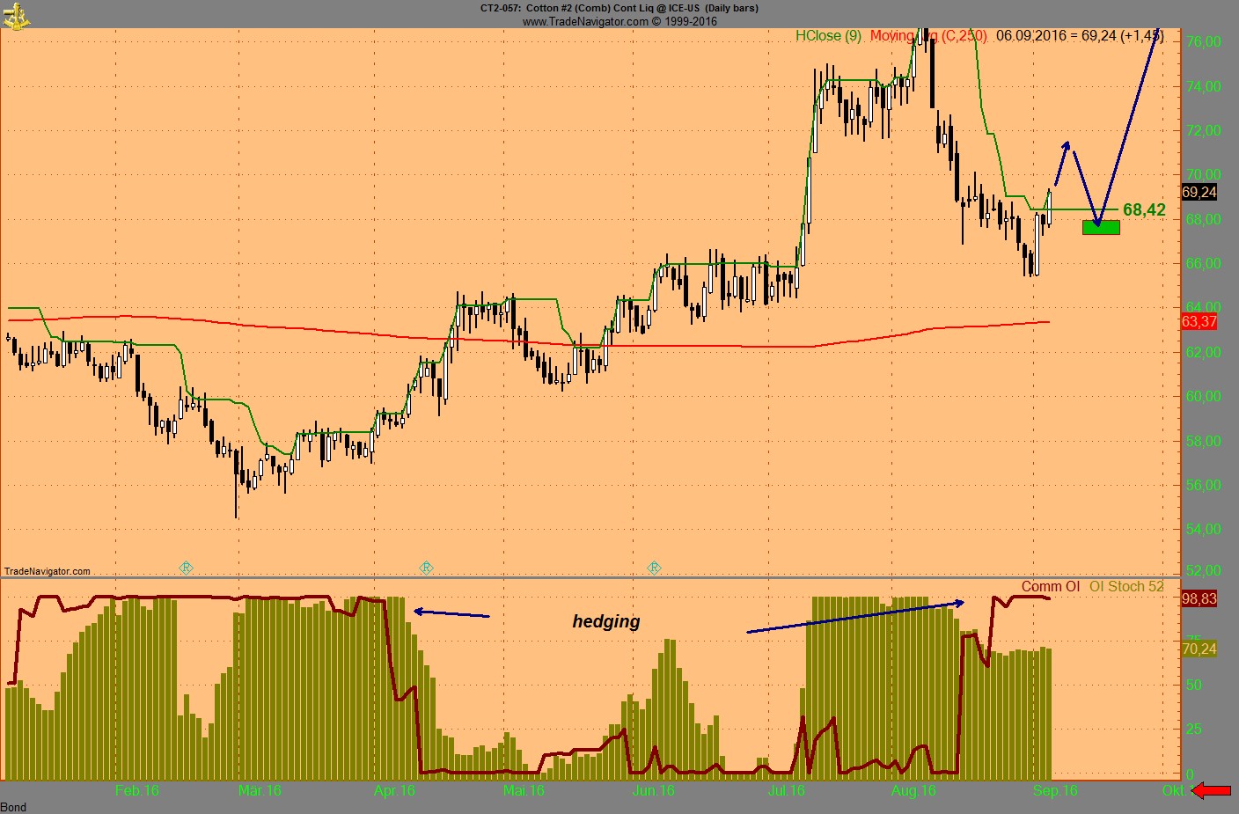This screenshot has height=814, width=1239.
Task: Click the red 63,37 moving average tag
Action: (1199, 322)
